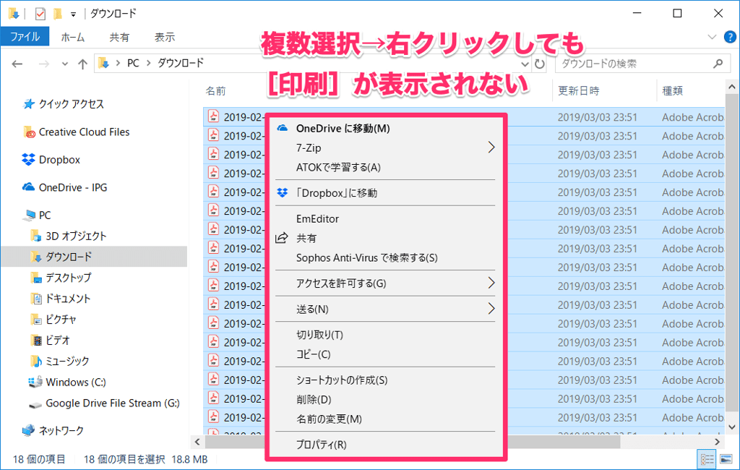The image size is (740, 470).
Task: Click the search magnifier icon
Action: 718,64
